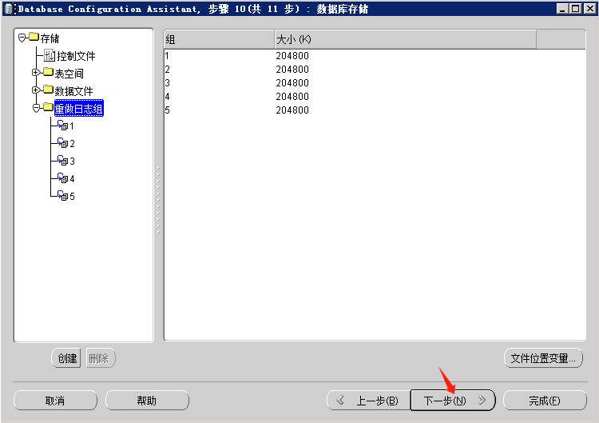Click redo log group 2 icon in tree
Screen dimensions: 599x423
(x=62, y=142)
